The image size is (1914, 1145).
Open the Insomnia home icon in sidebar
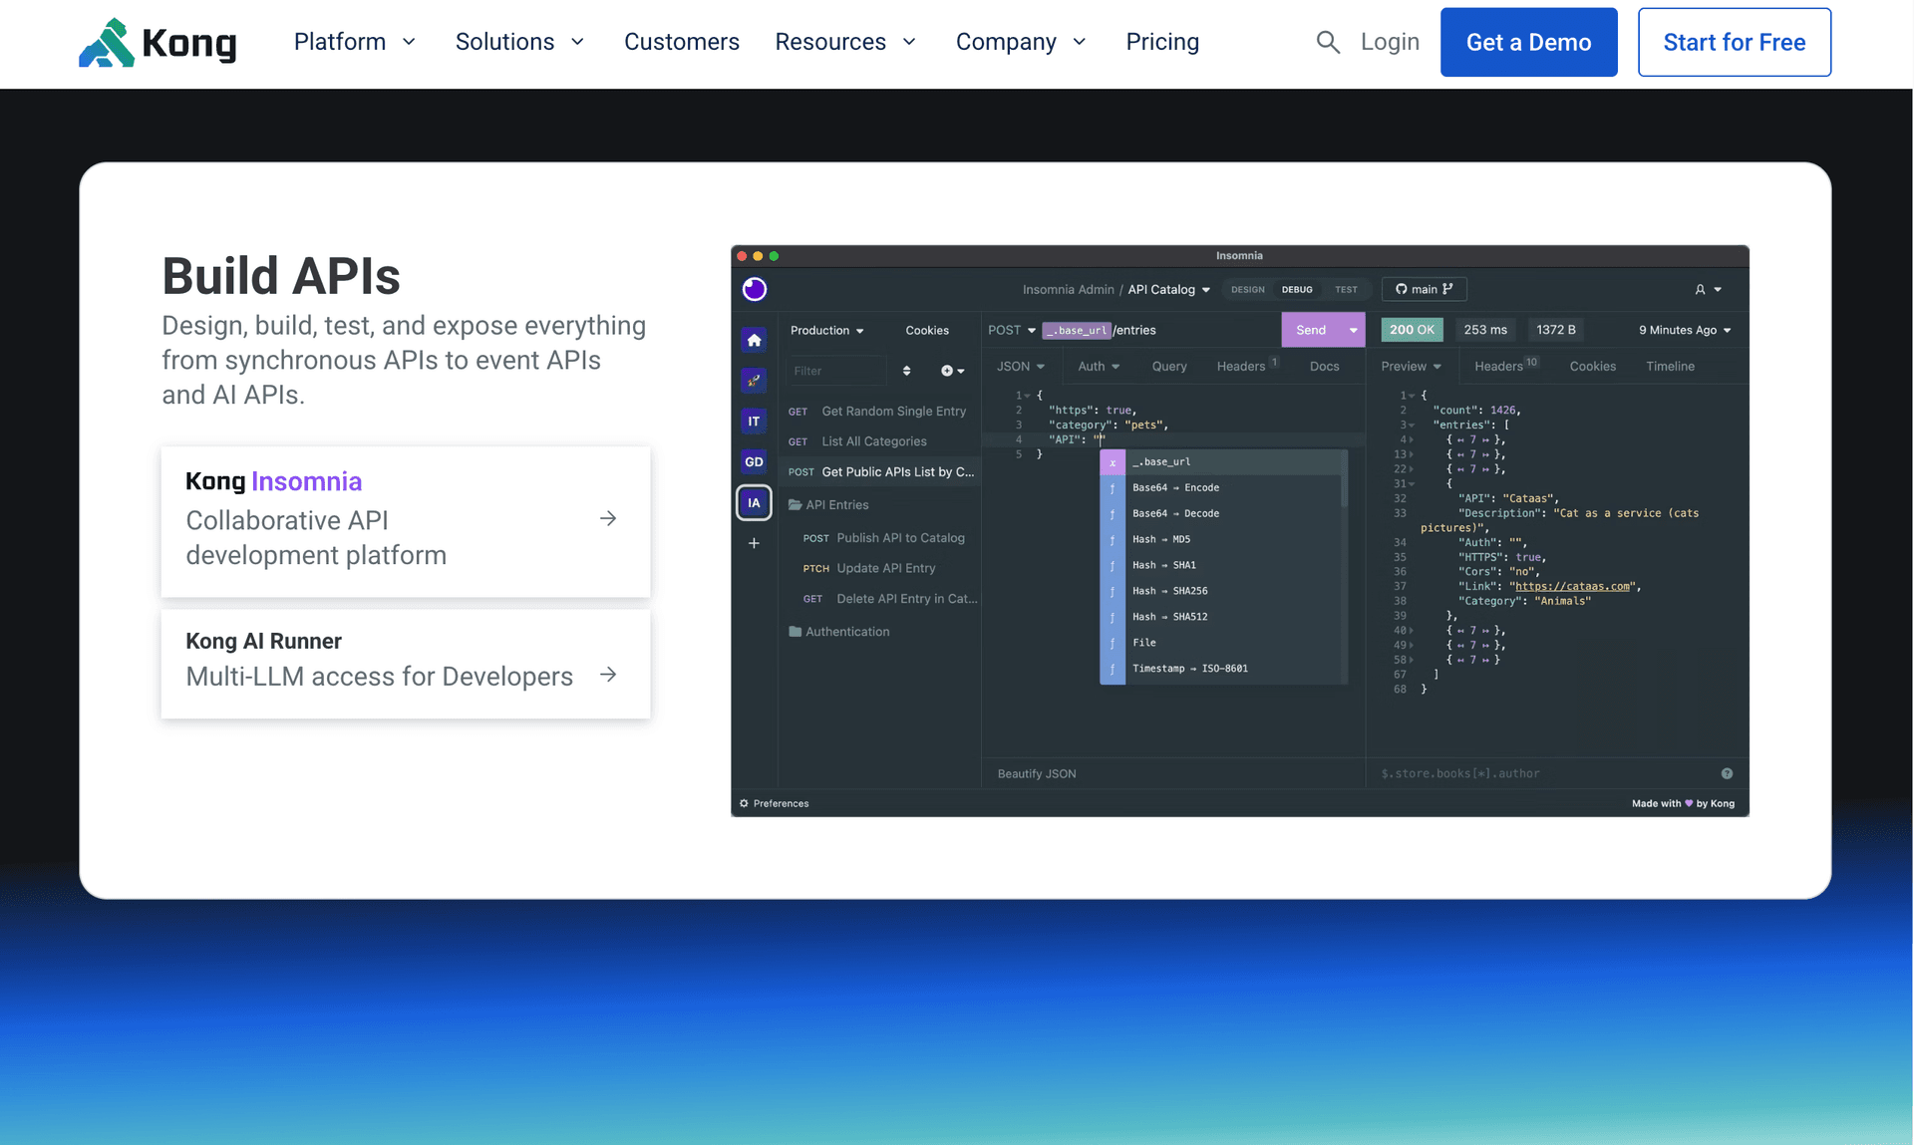755,341
